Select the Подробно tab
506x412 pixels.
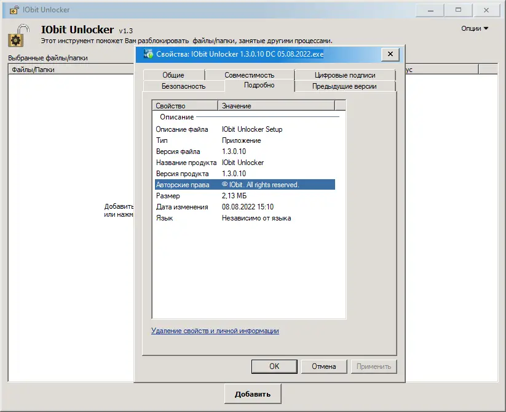[259, 86]
